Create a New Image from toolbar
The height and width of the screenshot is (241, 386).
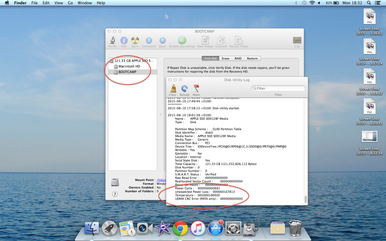click(205, 41)
